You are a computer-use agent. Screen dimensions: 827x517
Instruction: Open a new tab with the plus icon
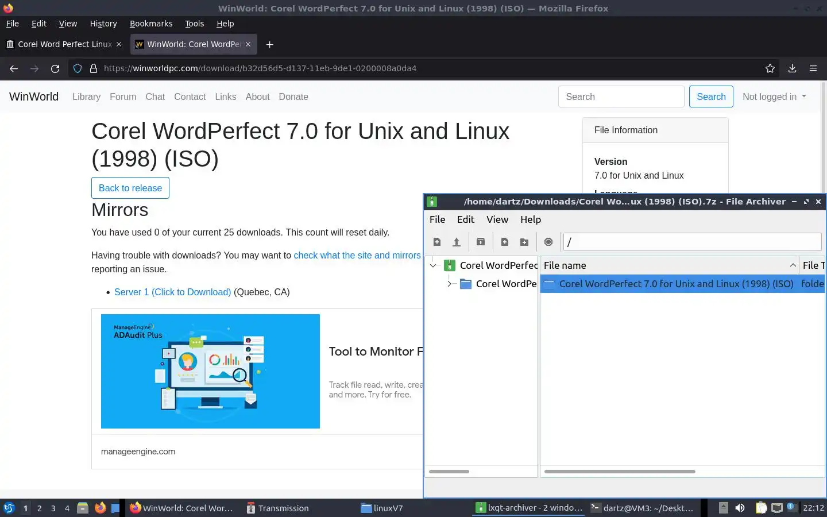click(x=269, y=44)
